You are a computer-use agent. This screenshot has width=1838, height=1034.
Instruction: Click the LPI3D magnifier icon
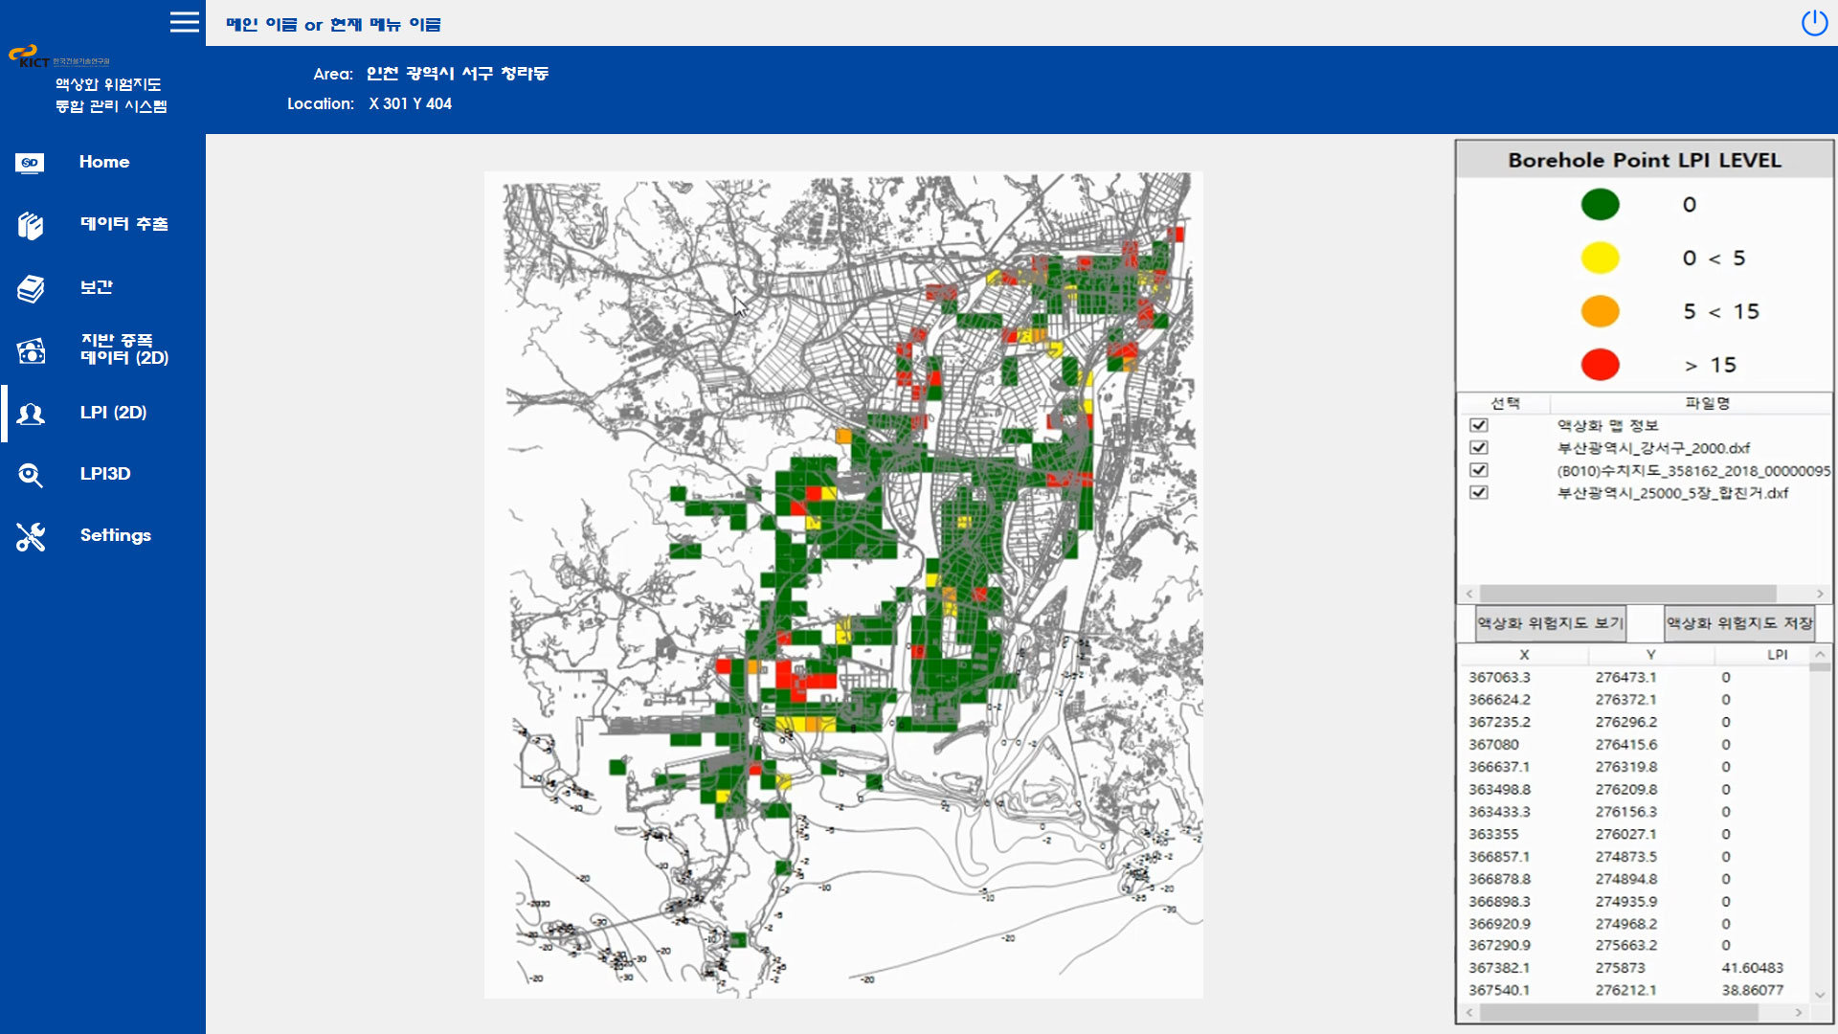coord(31,475)
